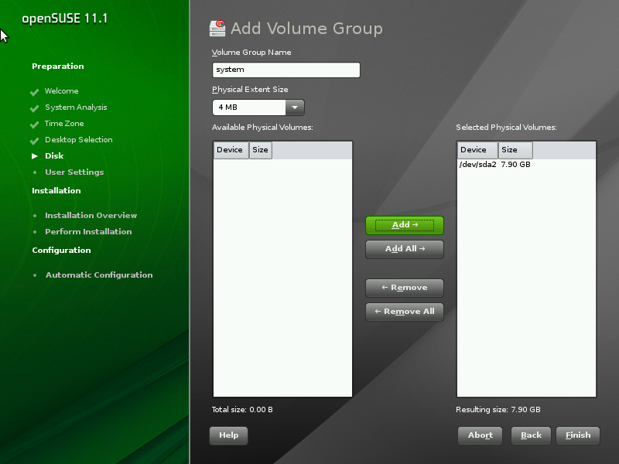Image resolution: width=619 pixels, height=464 pixels.
Task: Click the Desktop Selection checkmark icon
Action: click(x=34, y=141)
